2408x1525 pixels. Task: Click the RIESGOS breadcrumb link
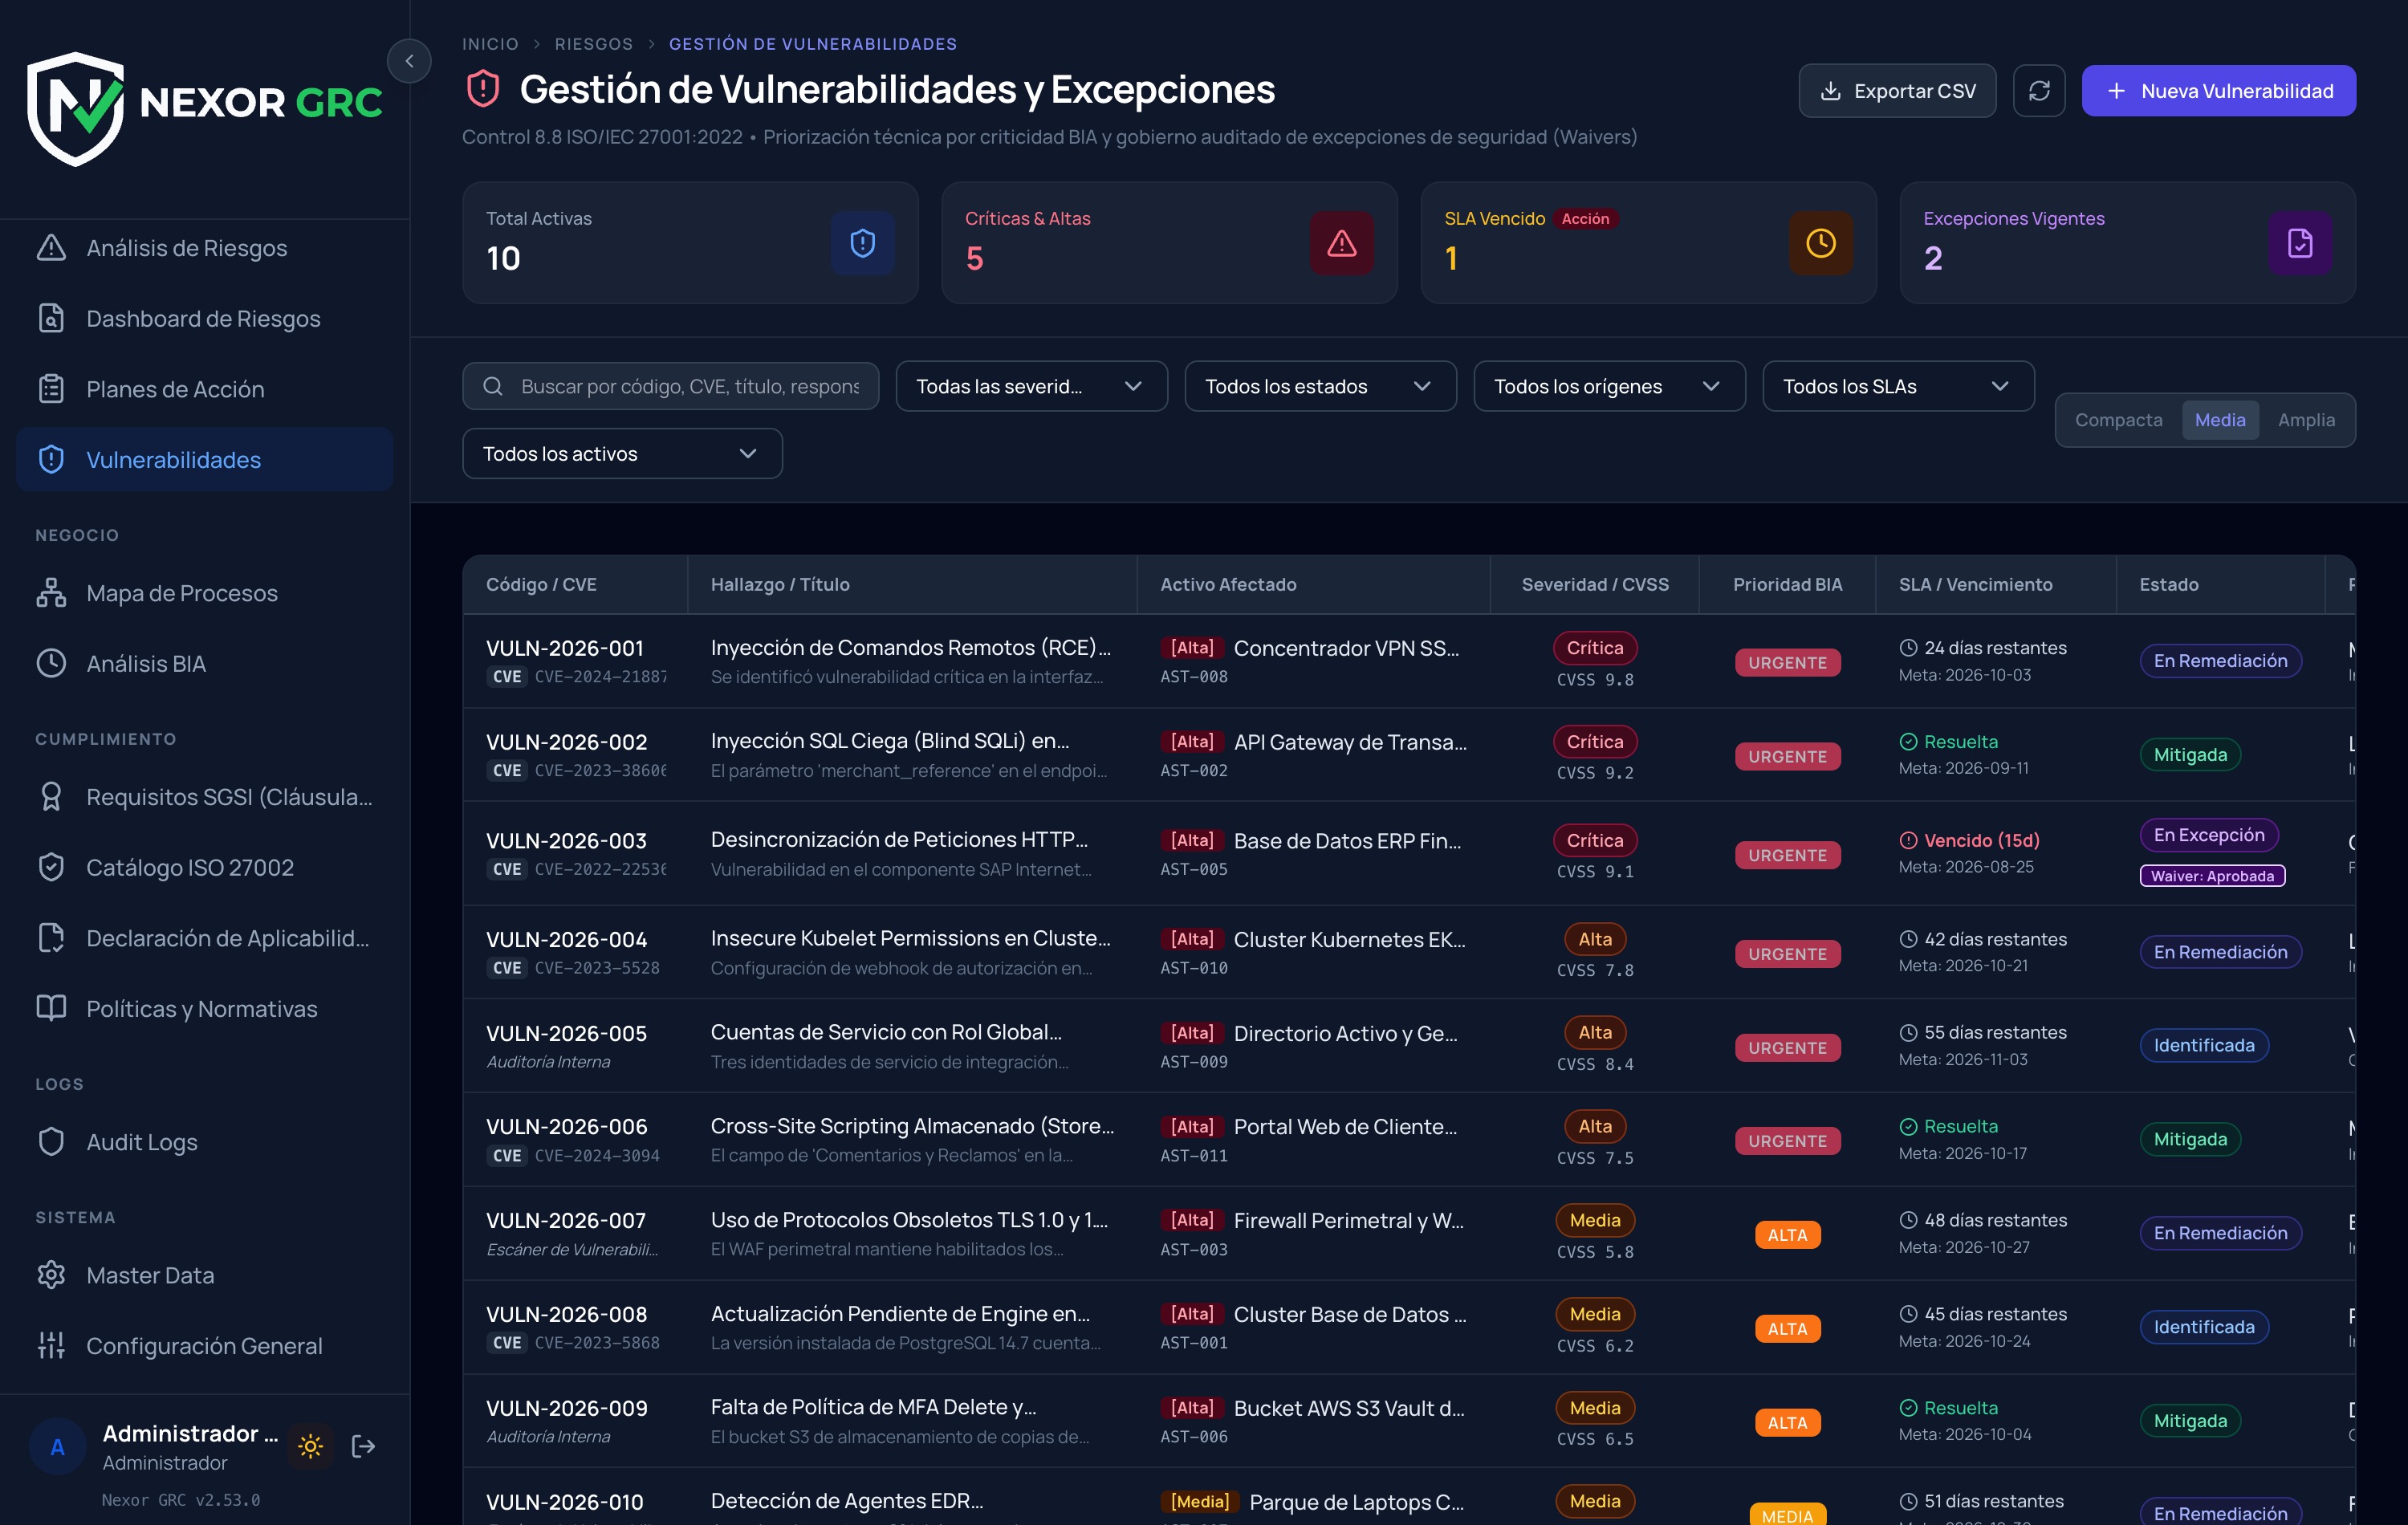pos(594,44)
